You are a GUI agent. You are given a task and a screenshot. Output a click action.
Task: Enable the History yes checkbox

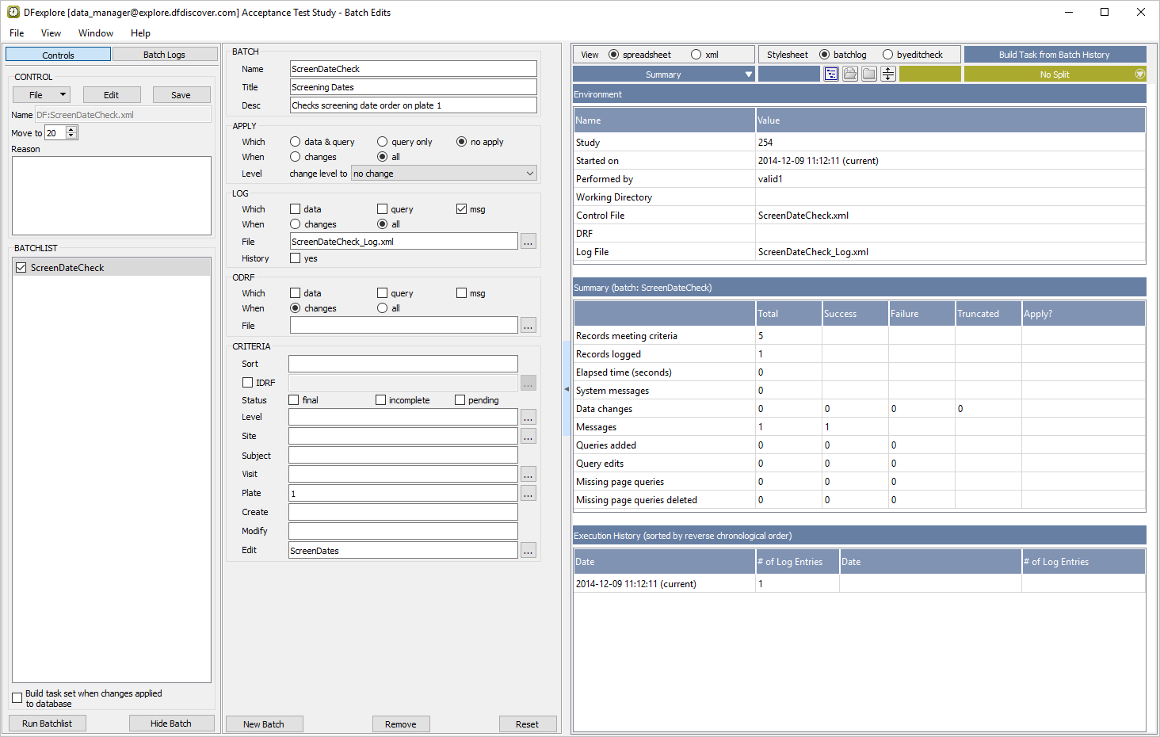tap(296, 258)
